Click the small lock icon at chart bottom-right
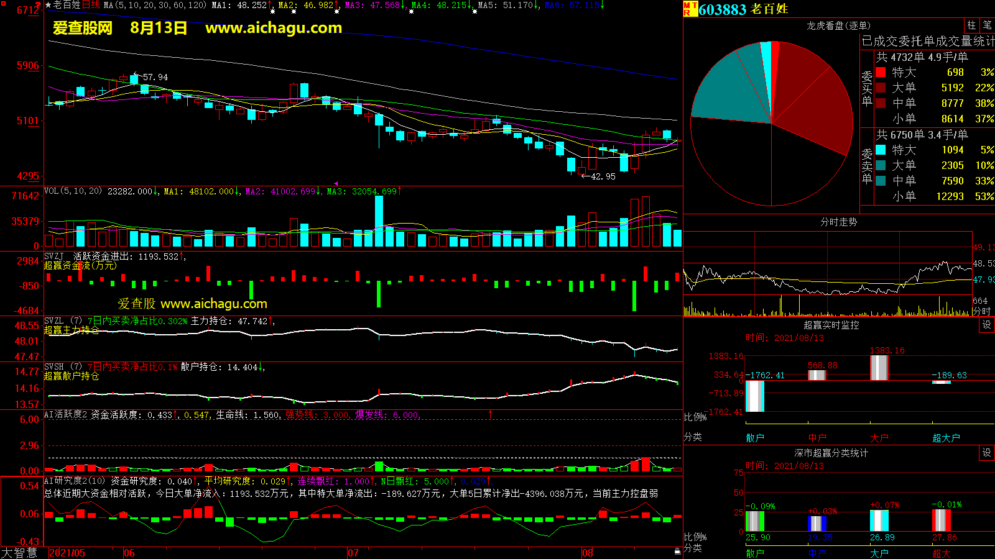 pos(677,551)
